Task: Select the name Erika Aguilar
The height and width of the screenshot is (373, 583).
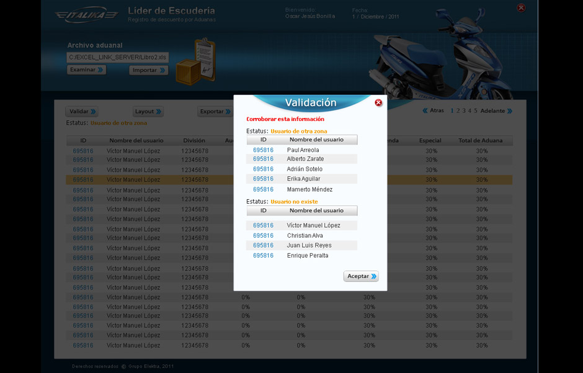Action: click(303, 179)
